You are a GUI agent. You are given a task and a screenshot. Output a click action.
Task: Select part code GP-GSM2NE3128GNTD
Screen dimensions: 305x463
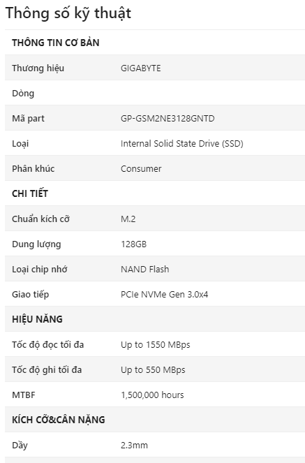pos(168,119)
